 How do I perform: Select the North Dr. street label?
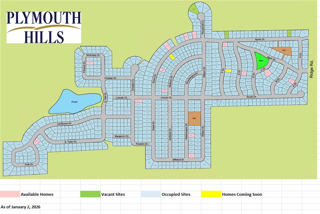click(260, 39)
